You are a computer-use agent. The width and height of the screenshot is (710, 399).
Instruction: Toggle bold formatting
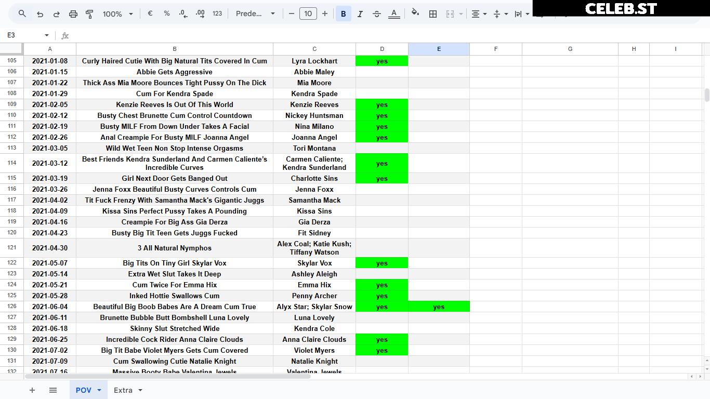(x=343, y=14)
